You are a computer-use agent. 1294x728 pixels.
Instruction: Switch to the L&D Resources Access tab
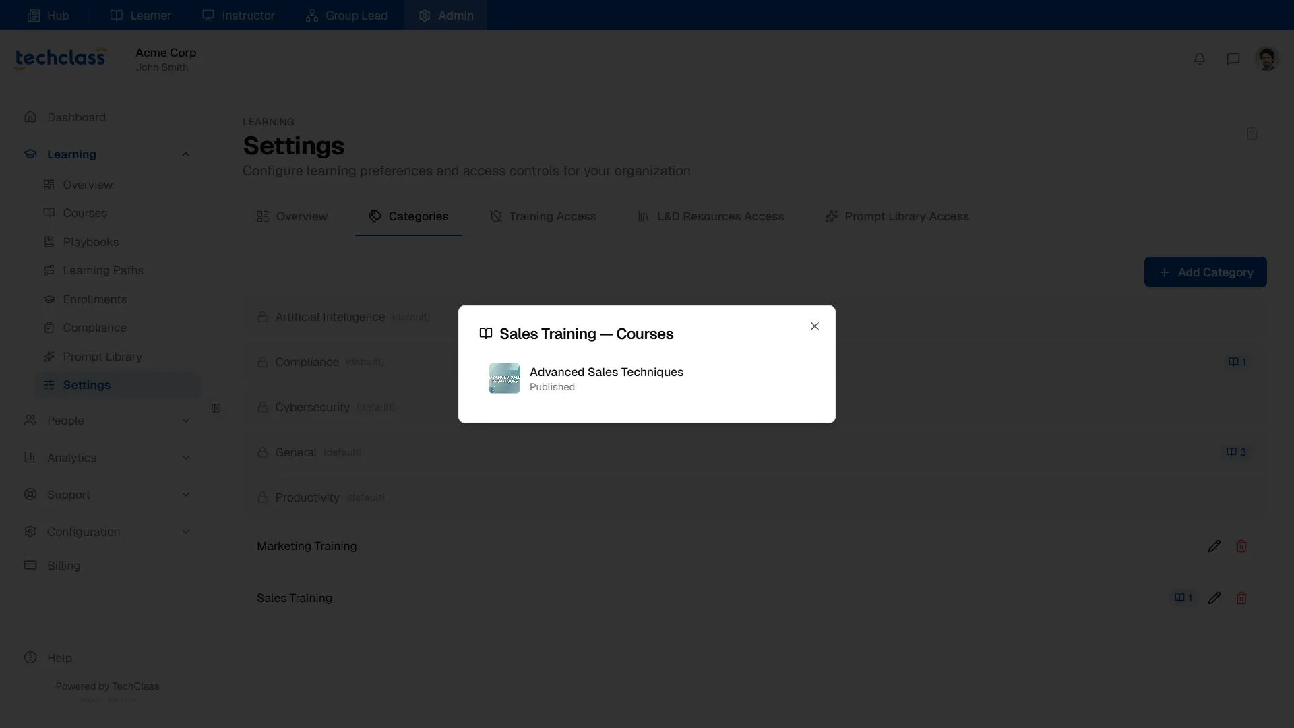[711, 216]
